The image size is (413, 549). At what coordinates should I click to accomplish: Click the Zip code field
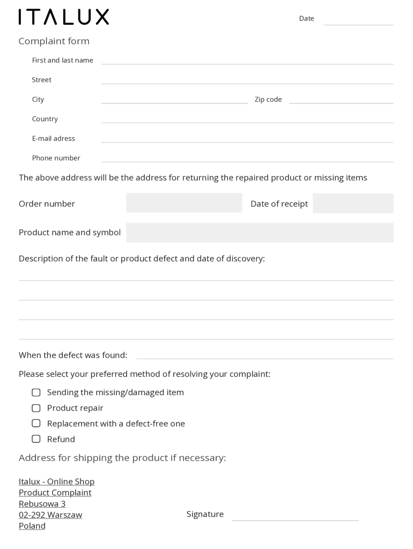point(341,99)
